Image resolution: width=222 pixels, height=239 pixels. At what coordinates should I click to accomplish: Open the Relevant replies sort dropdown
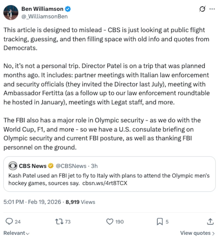pos(16,233)
